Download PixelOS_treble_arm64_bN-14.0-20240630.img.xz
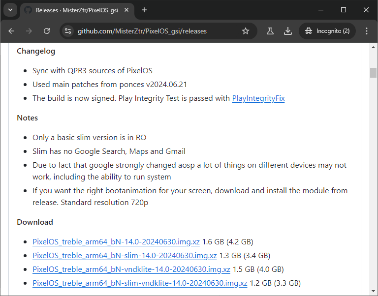Screen dimensions: 378x296 point(116,242)
